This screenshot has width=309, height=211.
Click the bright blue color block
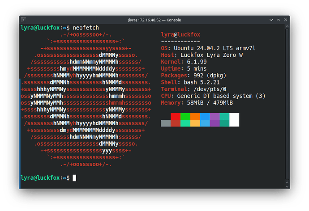tap(205, 116)
